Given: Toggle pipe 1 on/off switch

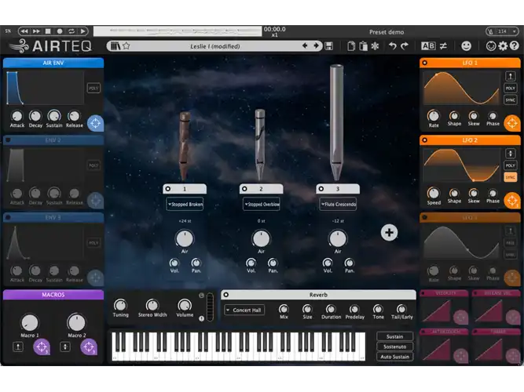Looking at the screenshot, I should click(168, 189).
